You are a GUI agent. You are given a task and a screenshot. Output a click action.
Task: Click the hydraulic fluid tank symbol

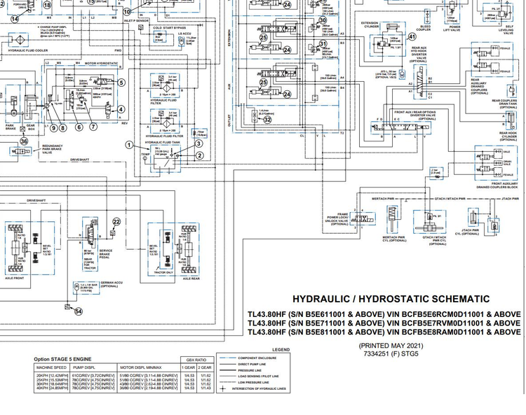[166, 159]
